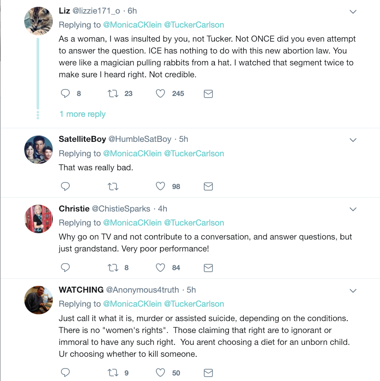Screen dimensions: 380x381
Task: Retweet SatelliteBoy's tweet
Action: pos(113,186)
